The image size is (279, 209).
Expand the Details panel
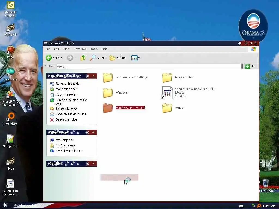click(93, 164)
